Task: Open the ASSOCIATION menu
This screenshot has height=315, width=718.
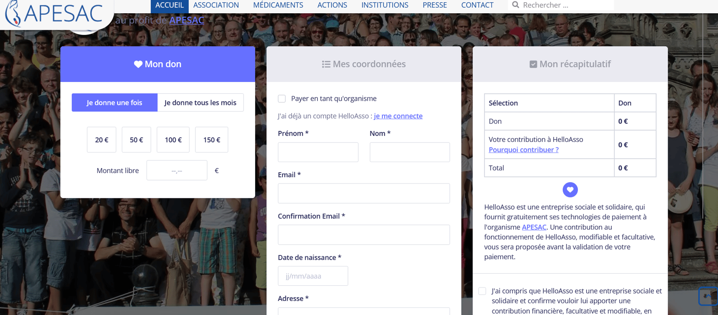Action: click(x=216, y=5)
